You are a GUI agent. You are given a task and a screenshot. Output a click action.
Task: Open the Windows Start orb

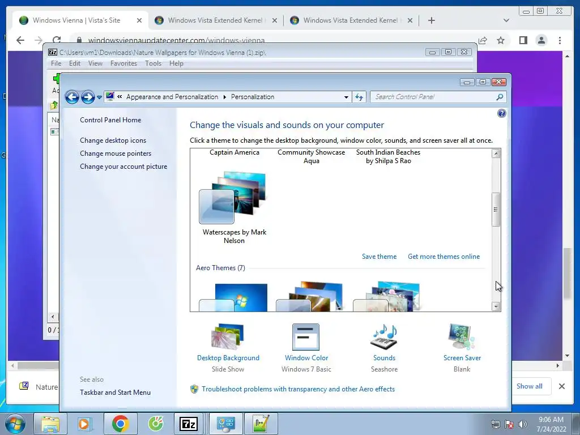point(15,424)
